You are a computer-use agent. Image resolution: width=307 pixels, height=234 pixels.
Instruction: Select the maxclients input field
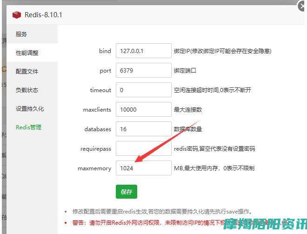coord(144,109)
